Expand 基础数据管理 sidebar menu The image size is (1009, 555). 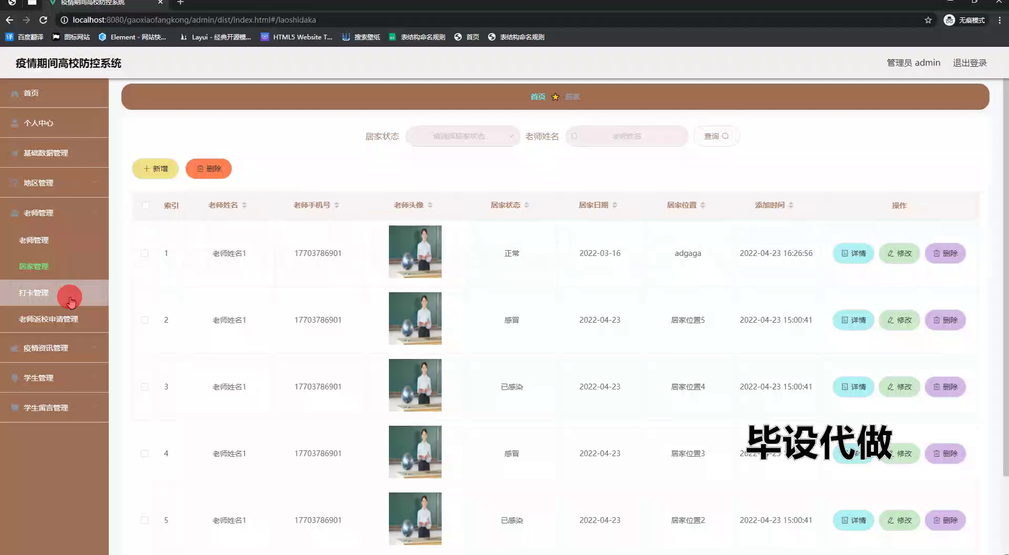[x=54, y=153]
